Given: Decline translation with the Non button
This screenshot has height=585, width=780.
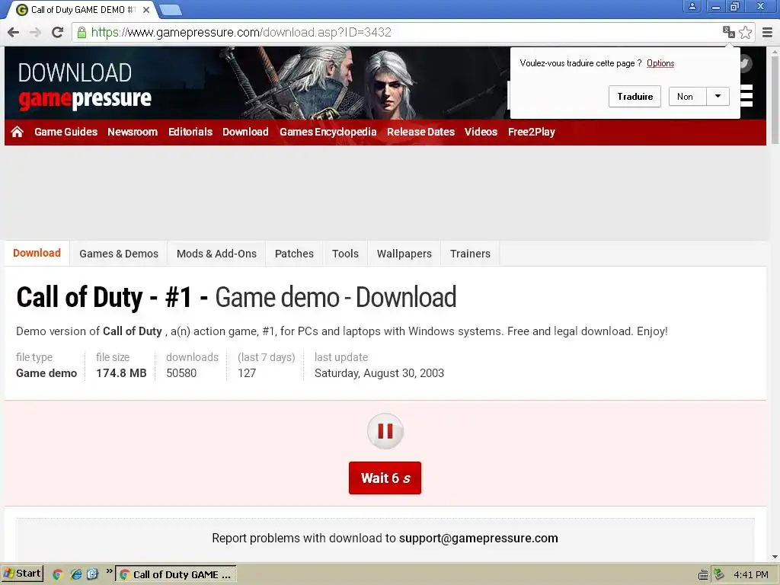Looking at the screenshot, I should tap(688, 97).
